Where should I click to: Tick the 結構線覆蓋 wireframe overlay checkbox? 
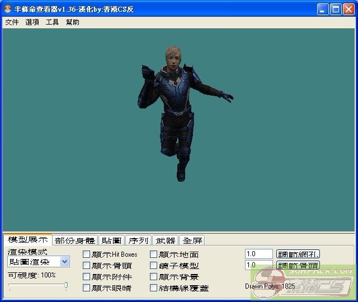(x=154, y=288)
